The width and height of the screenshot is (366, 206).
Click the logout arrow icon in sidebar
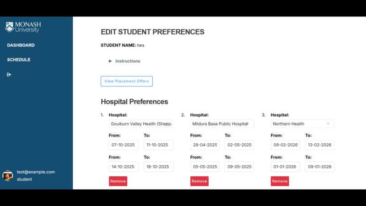(9, 75)
